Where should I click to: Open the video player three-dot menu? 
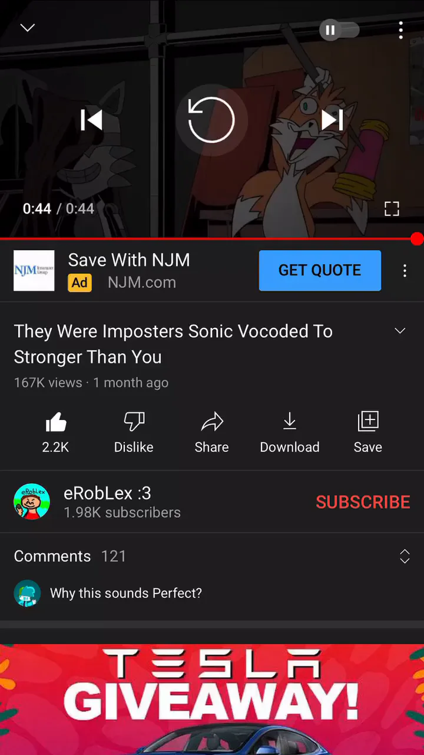tap(401, 30)
